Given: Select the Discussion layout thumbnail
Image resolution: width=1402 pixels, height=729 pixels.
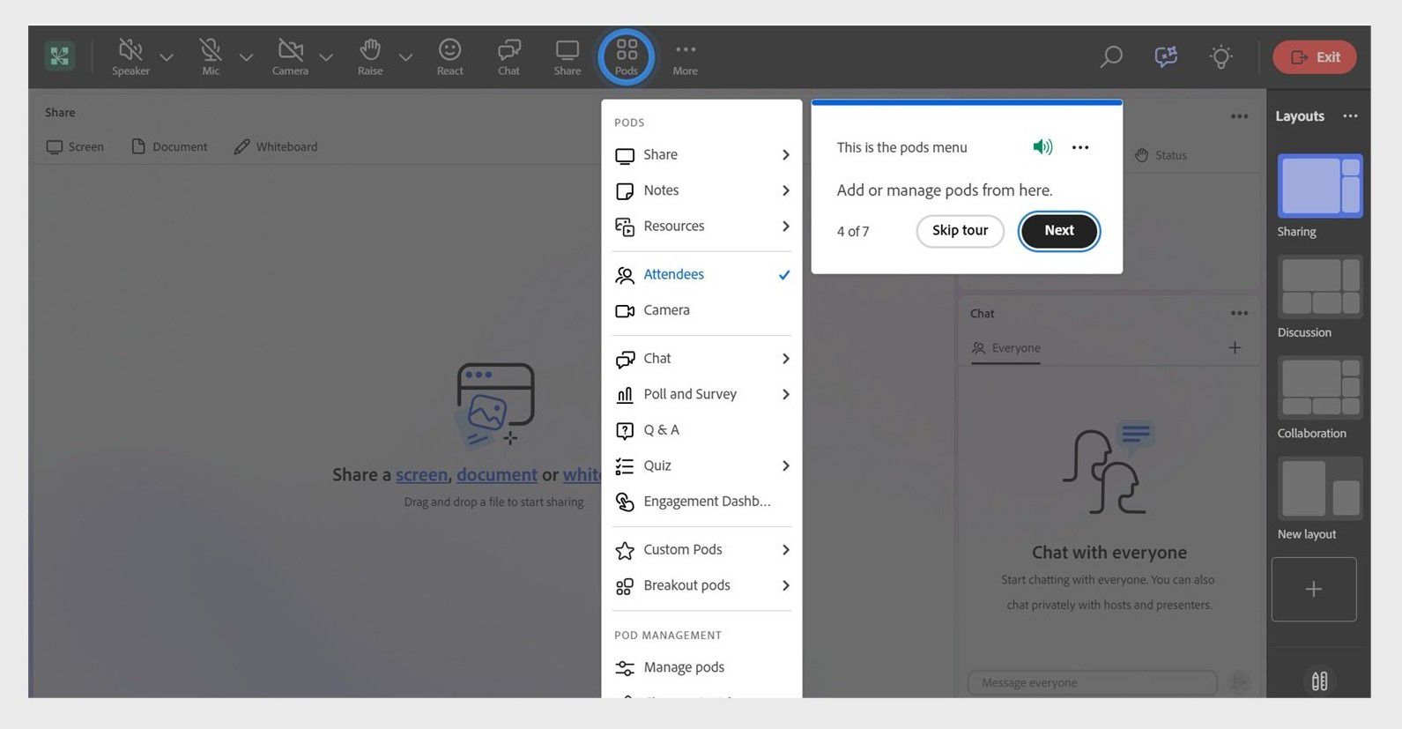Looking at the screenshot, I should point(1320,287).
